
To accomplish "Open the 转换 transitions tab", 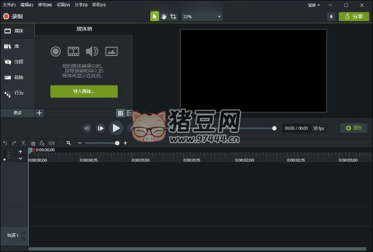I will point(18,78).
